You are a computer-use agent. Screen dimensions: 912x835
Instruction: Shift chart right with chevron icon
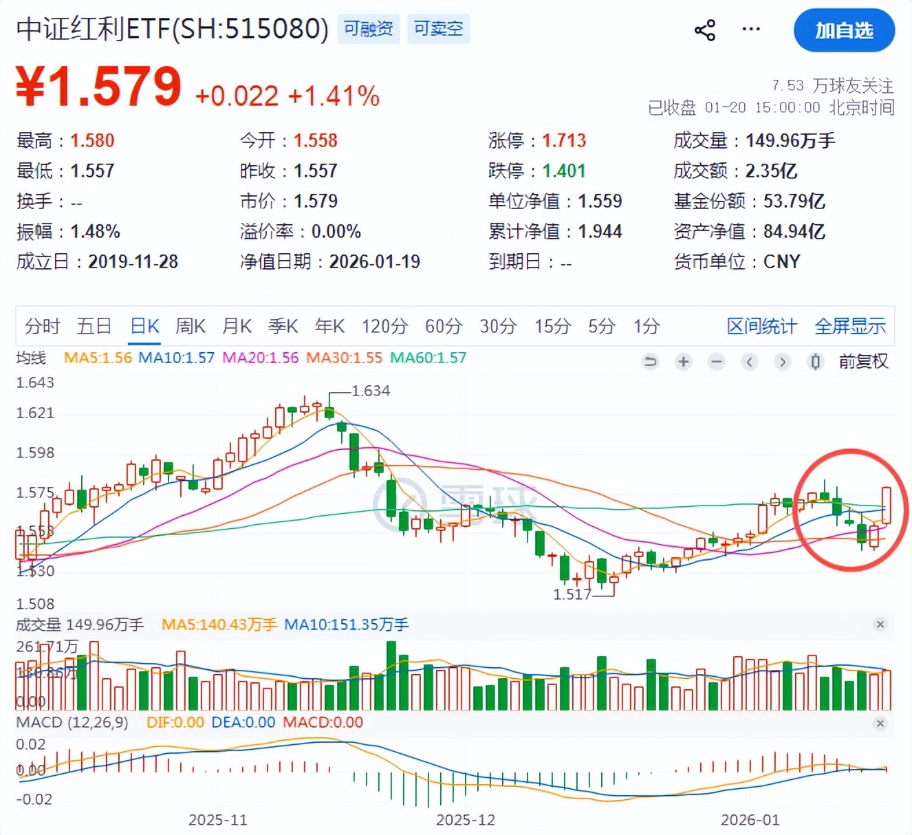[x=783, y=361]
